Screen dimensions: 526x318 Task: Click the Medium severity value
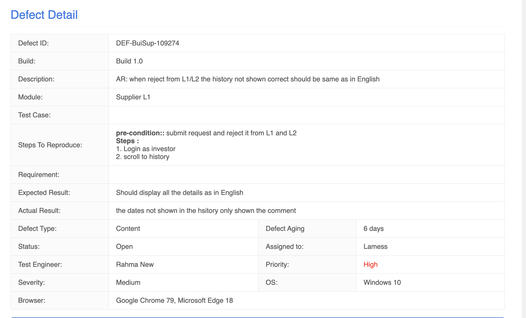128,283
